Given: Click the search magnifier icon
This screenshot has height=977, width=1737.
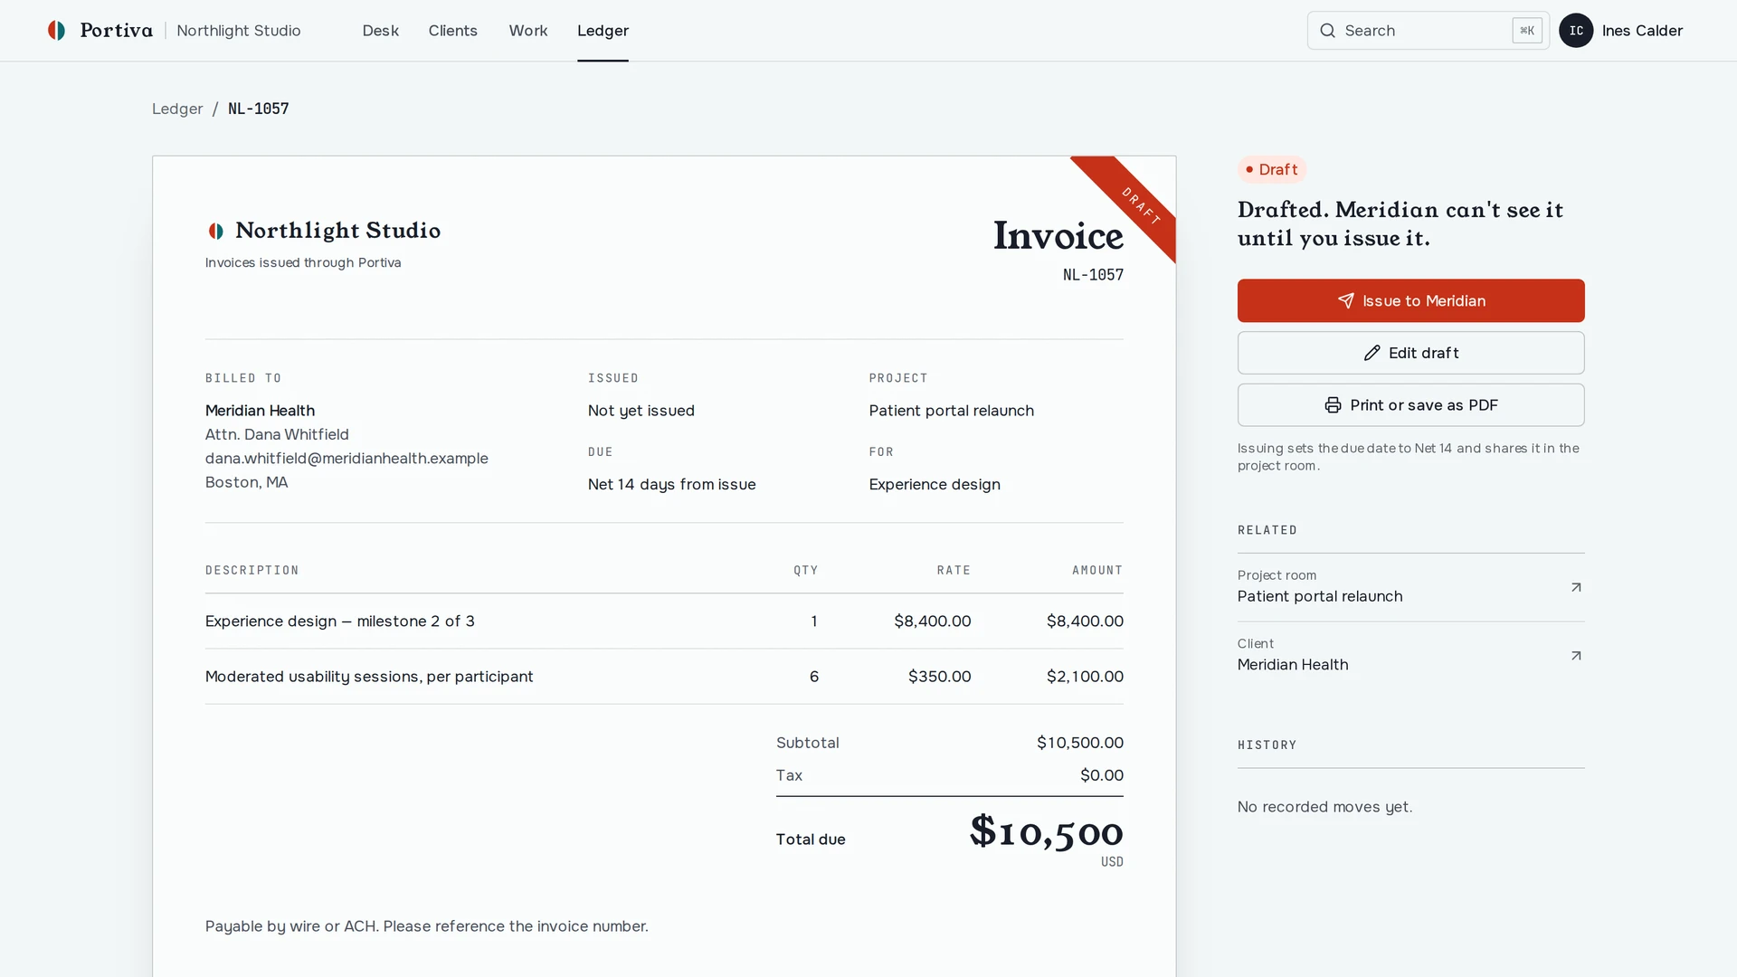Looking at the screenshot, I should (x=1327, y=30).
